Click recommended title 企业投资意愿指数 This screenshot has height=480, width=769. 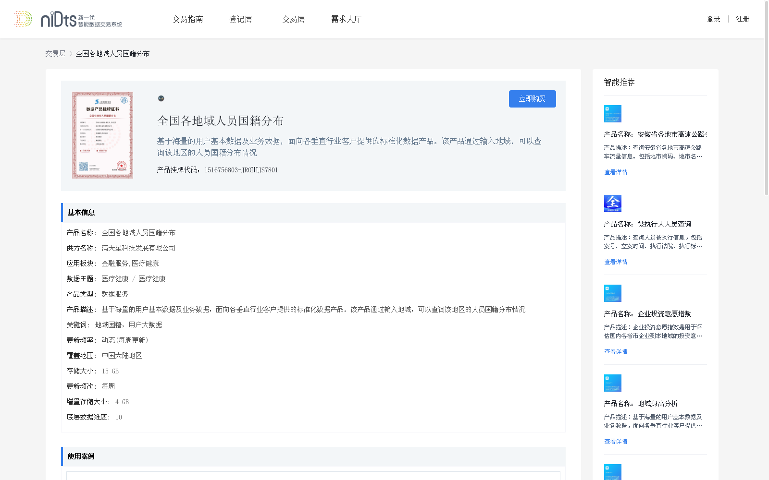[664, 314]
